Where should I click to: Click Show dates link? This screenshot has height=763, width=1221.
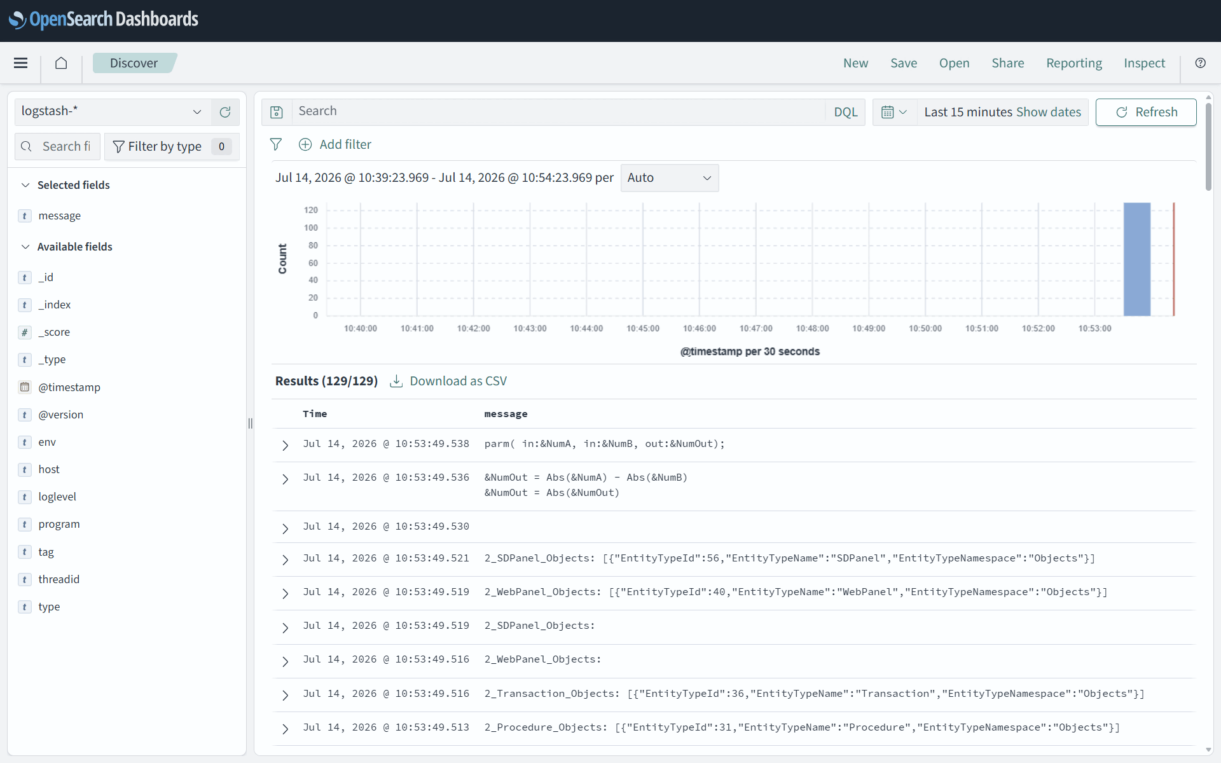pyautogui.click(x=1049, y=112)
